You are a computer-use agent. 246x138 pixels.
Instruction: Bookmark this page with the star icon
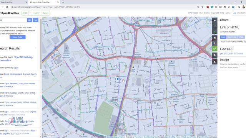pyautogui.click(x=203, y=7)
